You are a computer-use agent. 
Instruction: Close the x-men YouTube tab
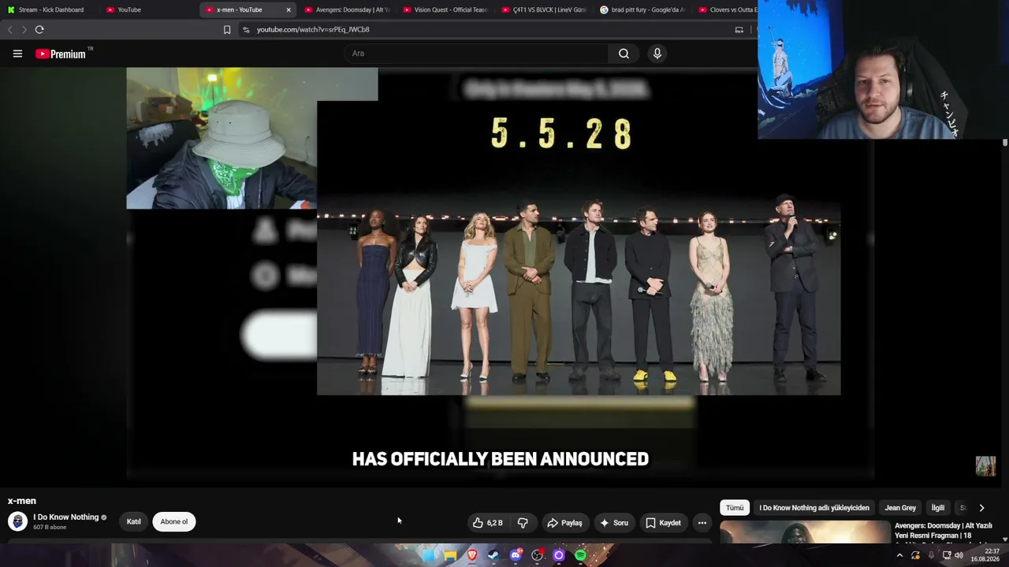coord(289,9)
